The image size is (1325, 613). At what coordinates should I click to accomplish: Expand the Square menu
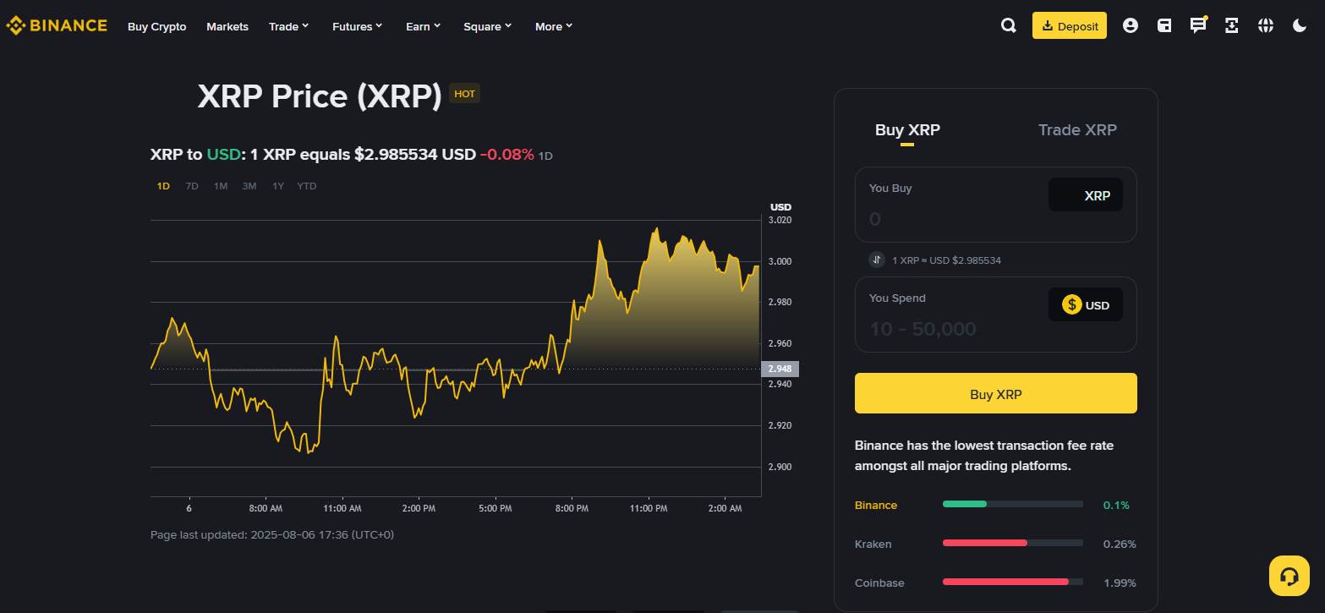(x=488, y=26)
